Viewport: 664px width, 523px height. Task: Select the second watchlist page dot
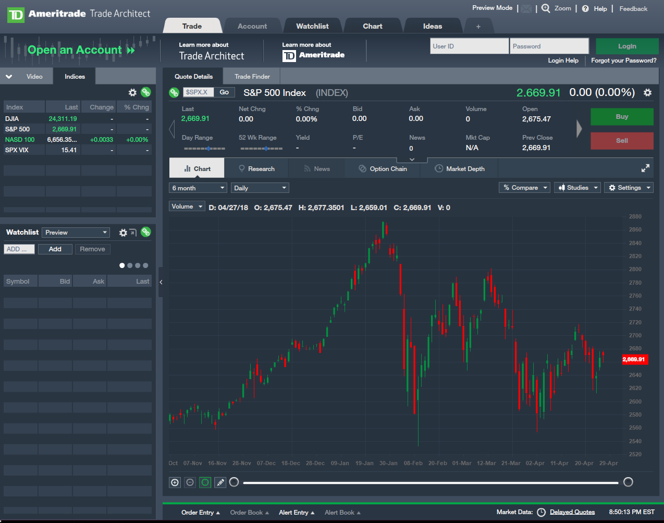tap(130, 265)
